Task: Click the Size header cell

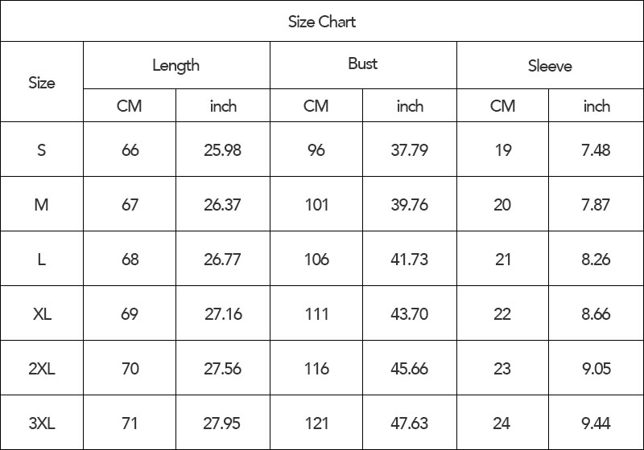Action: 42,82
